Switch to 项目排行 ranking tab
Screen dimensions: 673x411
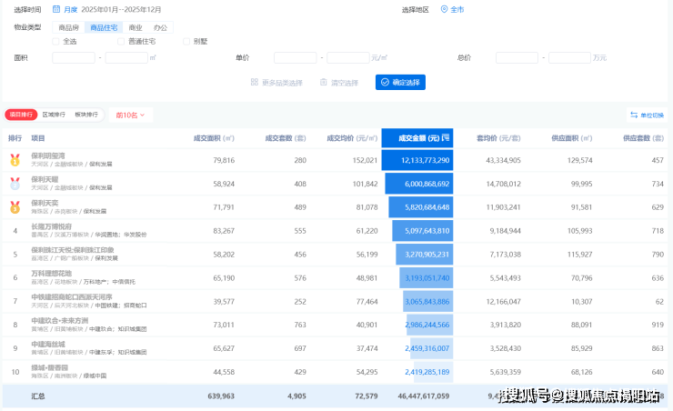[21, 115]
